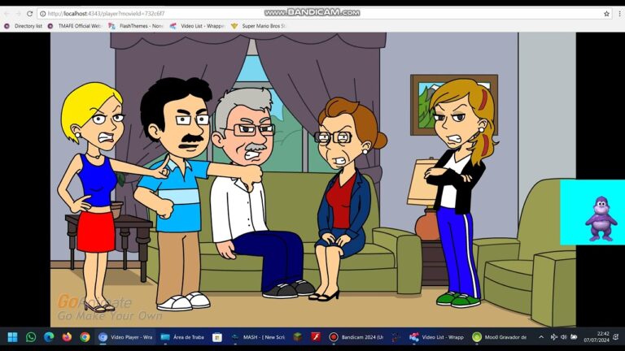625x351 pixels.
Task: Switch to Video List - Wrapper taskbar window
Action: click(x=437, y=337)
